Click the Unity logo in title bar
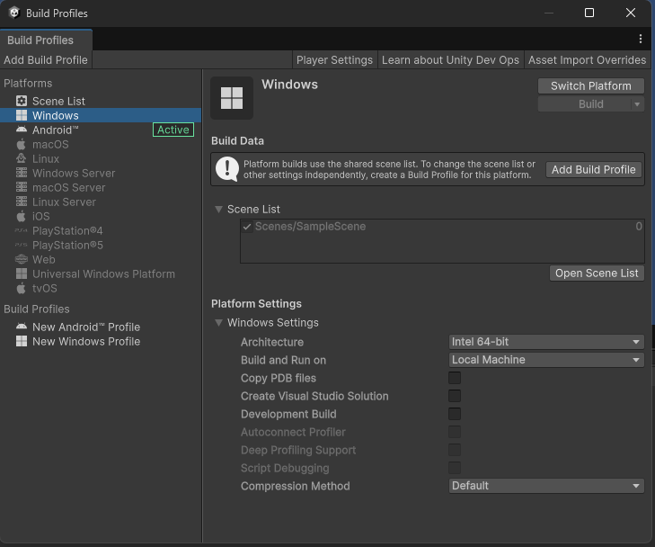655x547 pixels. coord(14,13)
